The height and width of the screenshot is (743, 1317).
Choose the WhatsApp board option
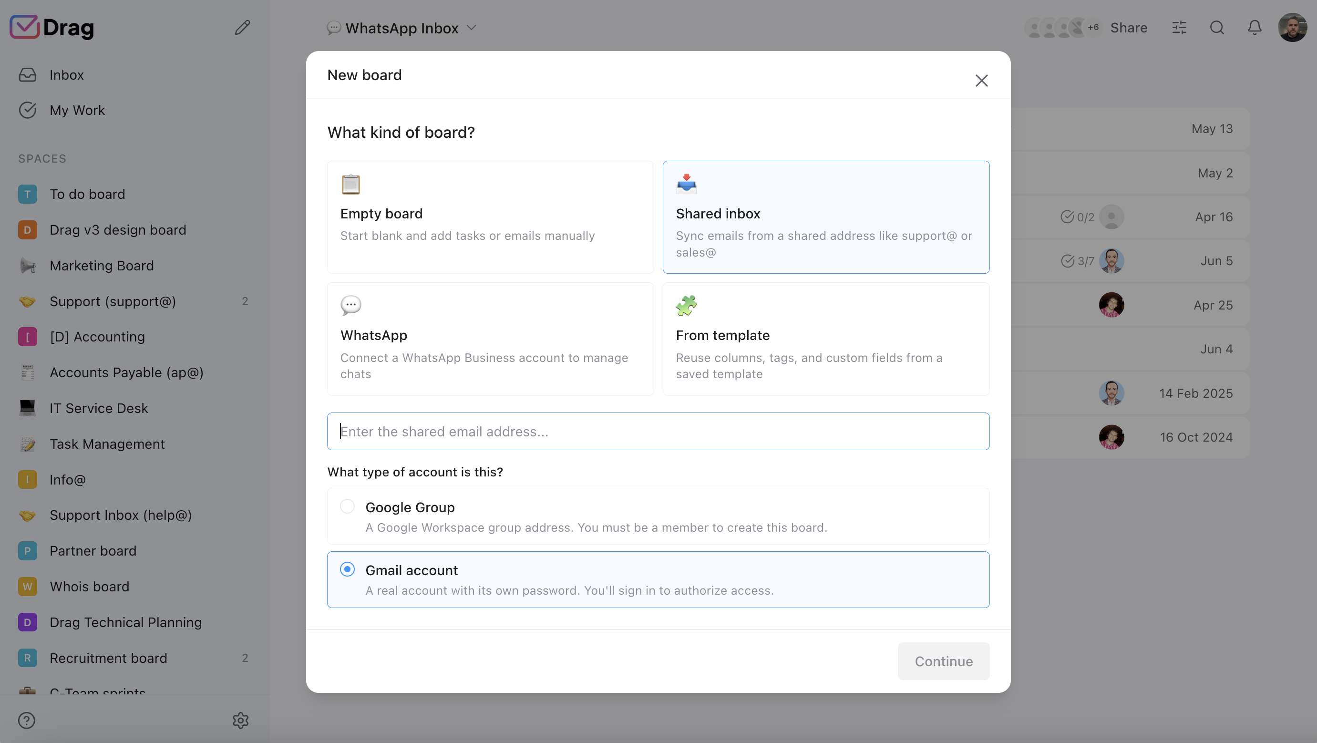click(x=490, y=339)
